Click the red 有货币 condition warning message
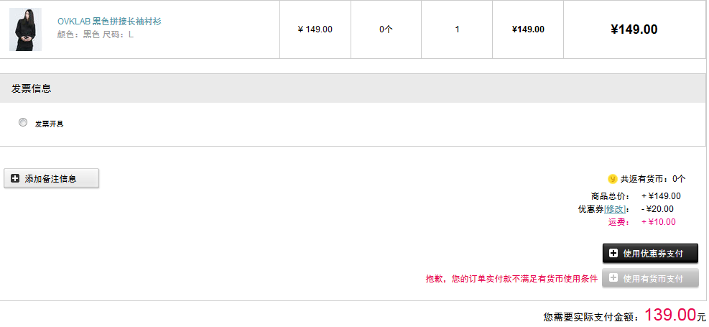This screenshot has width=709, height=327. (x=512, y=279)
